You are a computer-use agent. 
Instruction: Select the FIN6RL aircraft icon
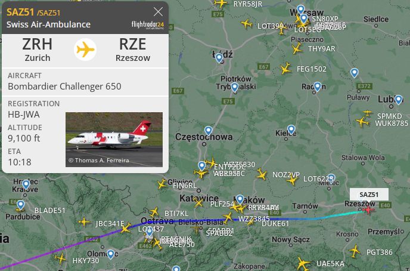[162, 184]
